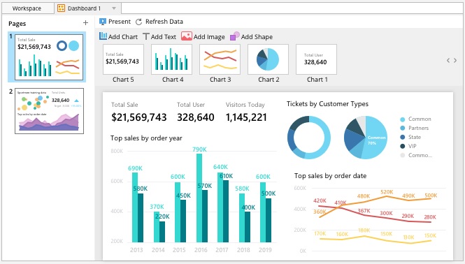Select page 1 thumbnail

(49, 57)
